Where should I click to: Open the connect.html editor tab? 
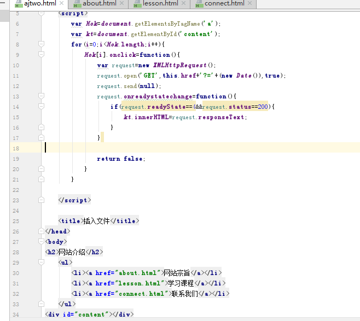pyautogui.click(x=224, y=3)
